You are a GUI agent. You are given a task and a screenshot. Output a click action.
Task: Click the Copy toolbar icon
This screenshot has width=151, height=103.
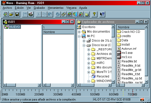44,14
